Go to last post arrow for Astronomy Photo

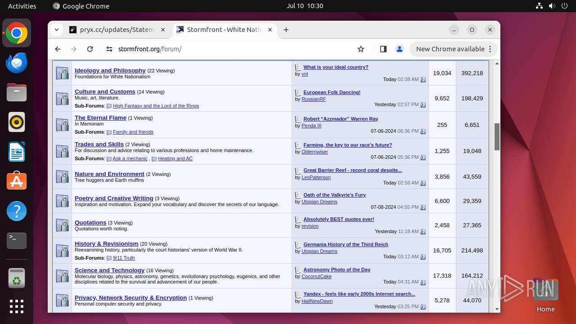pyautogui.click(x=423, y=282)
